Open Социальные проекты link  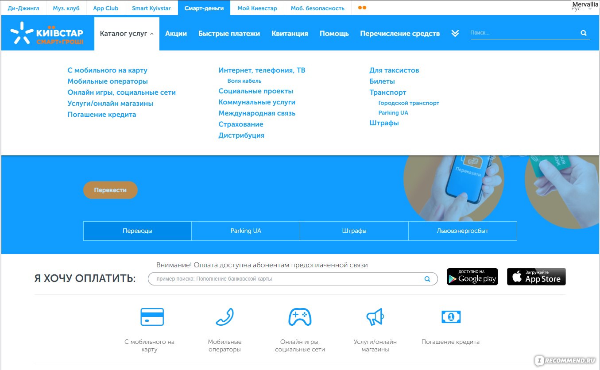(256, 91)
